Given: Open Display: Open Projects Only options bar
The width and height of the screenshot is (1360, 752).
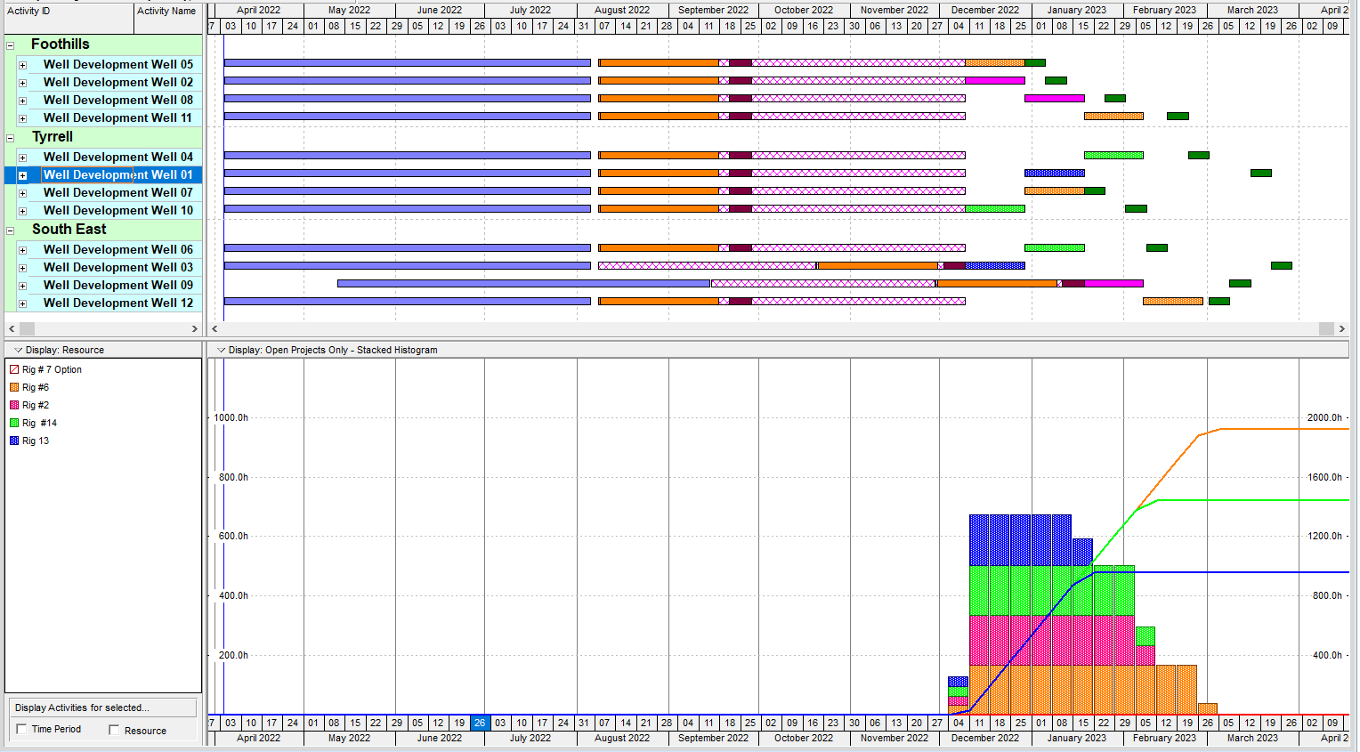Looking at the screenshot, I should pyautogui.click(x=222, y=350).
